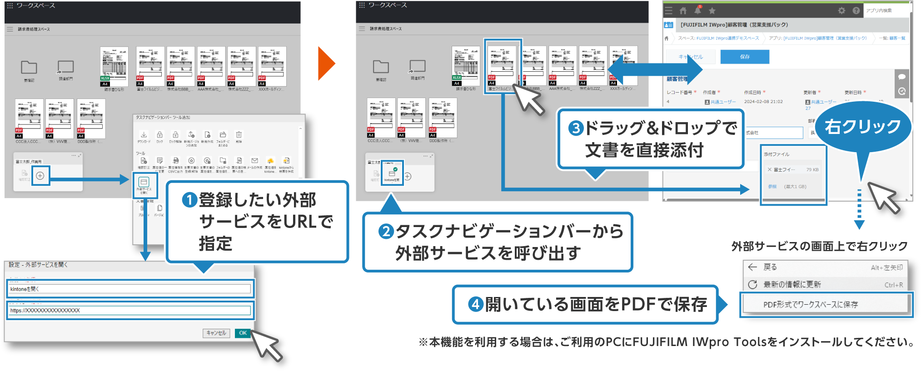Screen dimensions: 921x371
Task: Click アプリ内検索 search field in kintone
Action: point(886,10)
